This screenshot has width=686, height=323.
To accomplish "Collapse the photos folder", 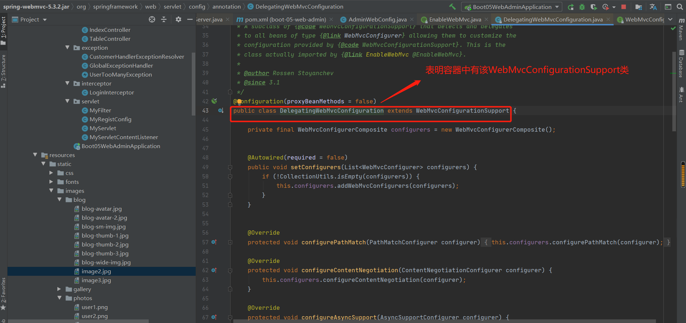I will (59, 298).
